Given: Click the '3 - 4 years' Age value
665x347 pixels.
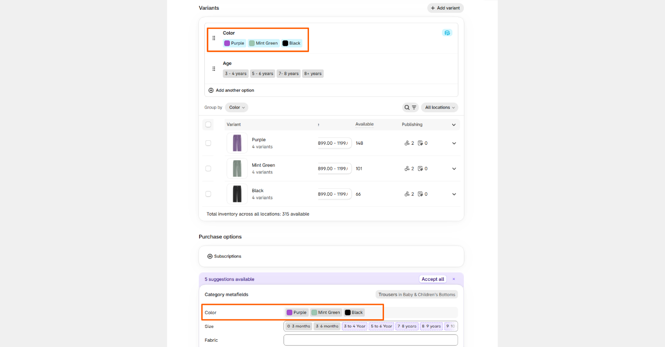Looking at the screenshot, I should [x=236, y=74].
